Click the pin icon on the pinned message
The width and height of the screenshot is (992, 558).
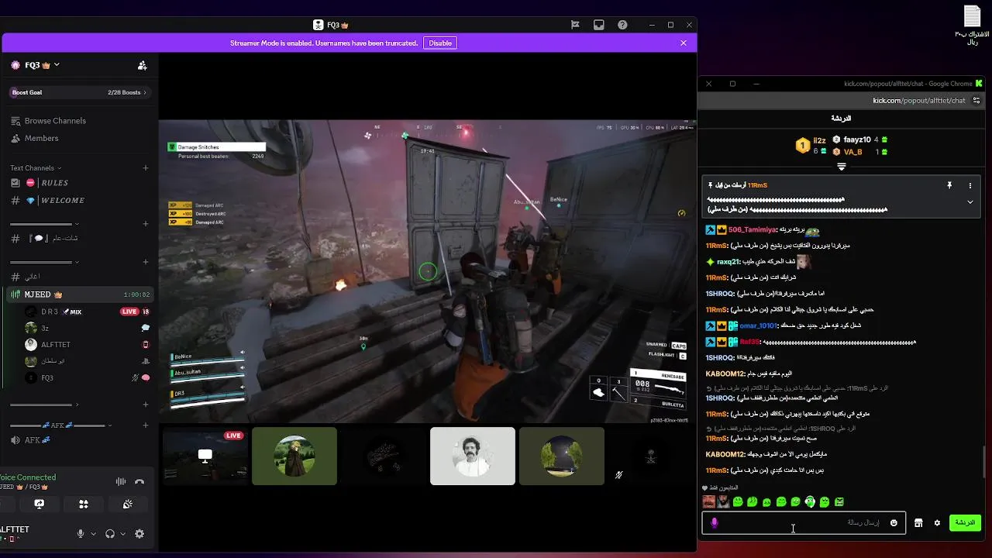click(949, 186)
